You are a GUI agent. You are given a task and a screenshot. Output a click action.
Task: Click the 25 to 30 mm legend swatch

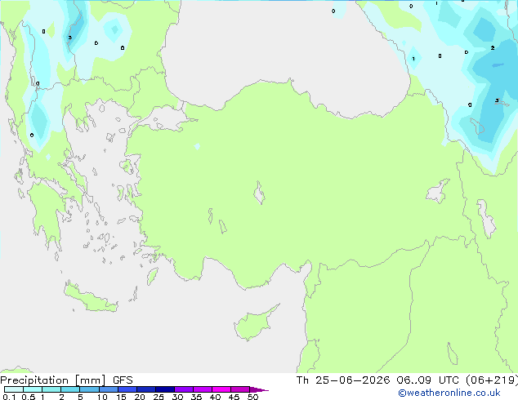point(165,389)
